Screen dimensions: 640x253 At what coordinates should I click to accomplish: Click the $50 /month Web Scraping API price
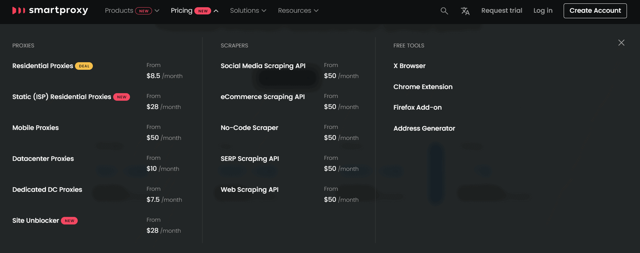(x=341, y=200)
